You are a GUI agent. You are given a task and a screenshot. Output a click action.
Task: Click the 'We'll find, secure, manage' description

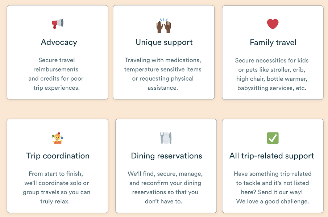(165, 187)
